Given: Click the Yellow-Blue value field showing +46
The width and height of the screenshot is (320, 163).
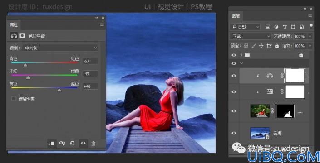Looking at the screenshot, I should pyautogui.click(x=90, y=86).
